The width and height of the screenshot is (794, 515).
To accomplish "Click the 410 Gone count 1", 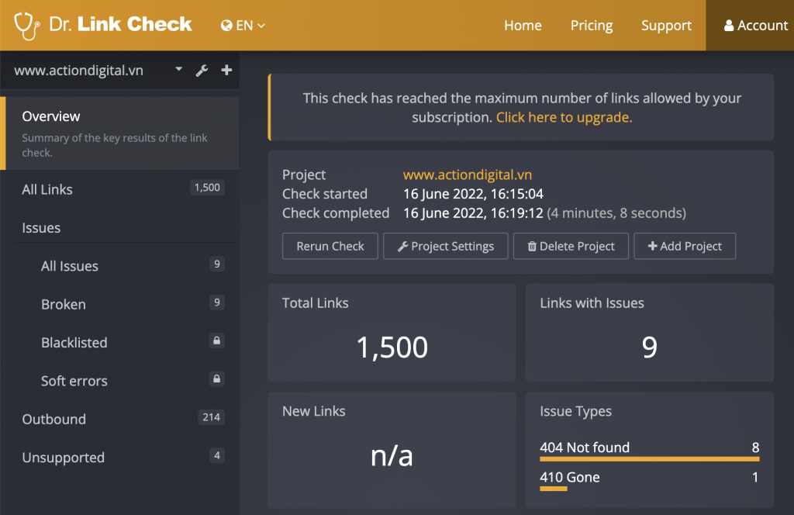I will [x=755, y=478].
